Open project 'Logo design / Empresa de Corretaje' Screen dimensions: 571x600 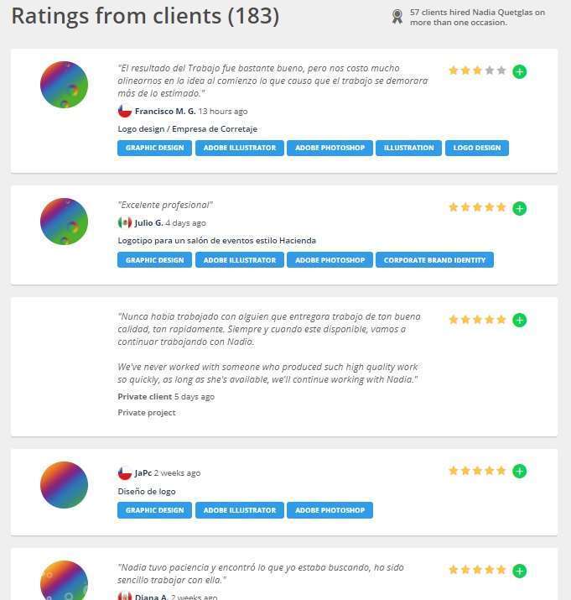pyautogui.click(x=187, y=129)
